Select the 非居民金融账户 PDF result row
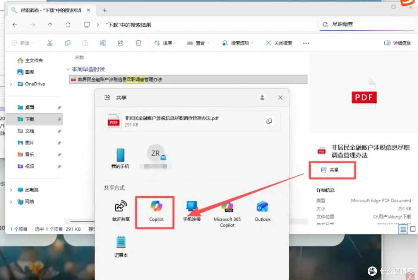Screen dimensions: 418x280 click(x=188, y=79)
